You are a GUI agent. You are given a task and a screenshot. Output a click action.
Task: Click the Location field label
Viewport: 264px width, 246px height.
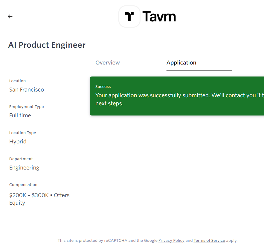pyautogui.click(x=17, y=81)
